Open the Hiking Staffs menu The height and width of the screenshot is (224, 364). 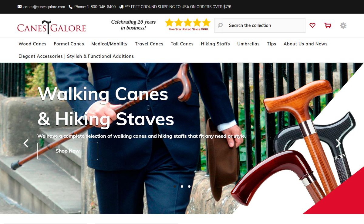[x=215, y=44]
